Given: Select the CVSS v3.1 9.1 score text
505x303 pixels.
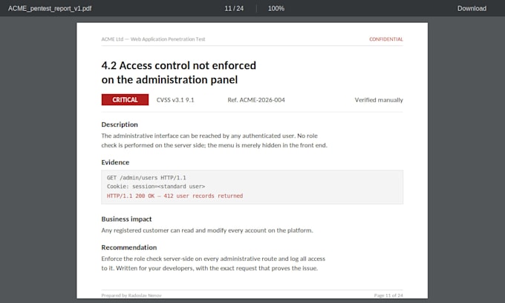Looking at the screenshot, I should [175, 100].
